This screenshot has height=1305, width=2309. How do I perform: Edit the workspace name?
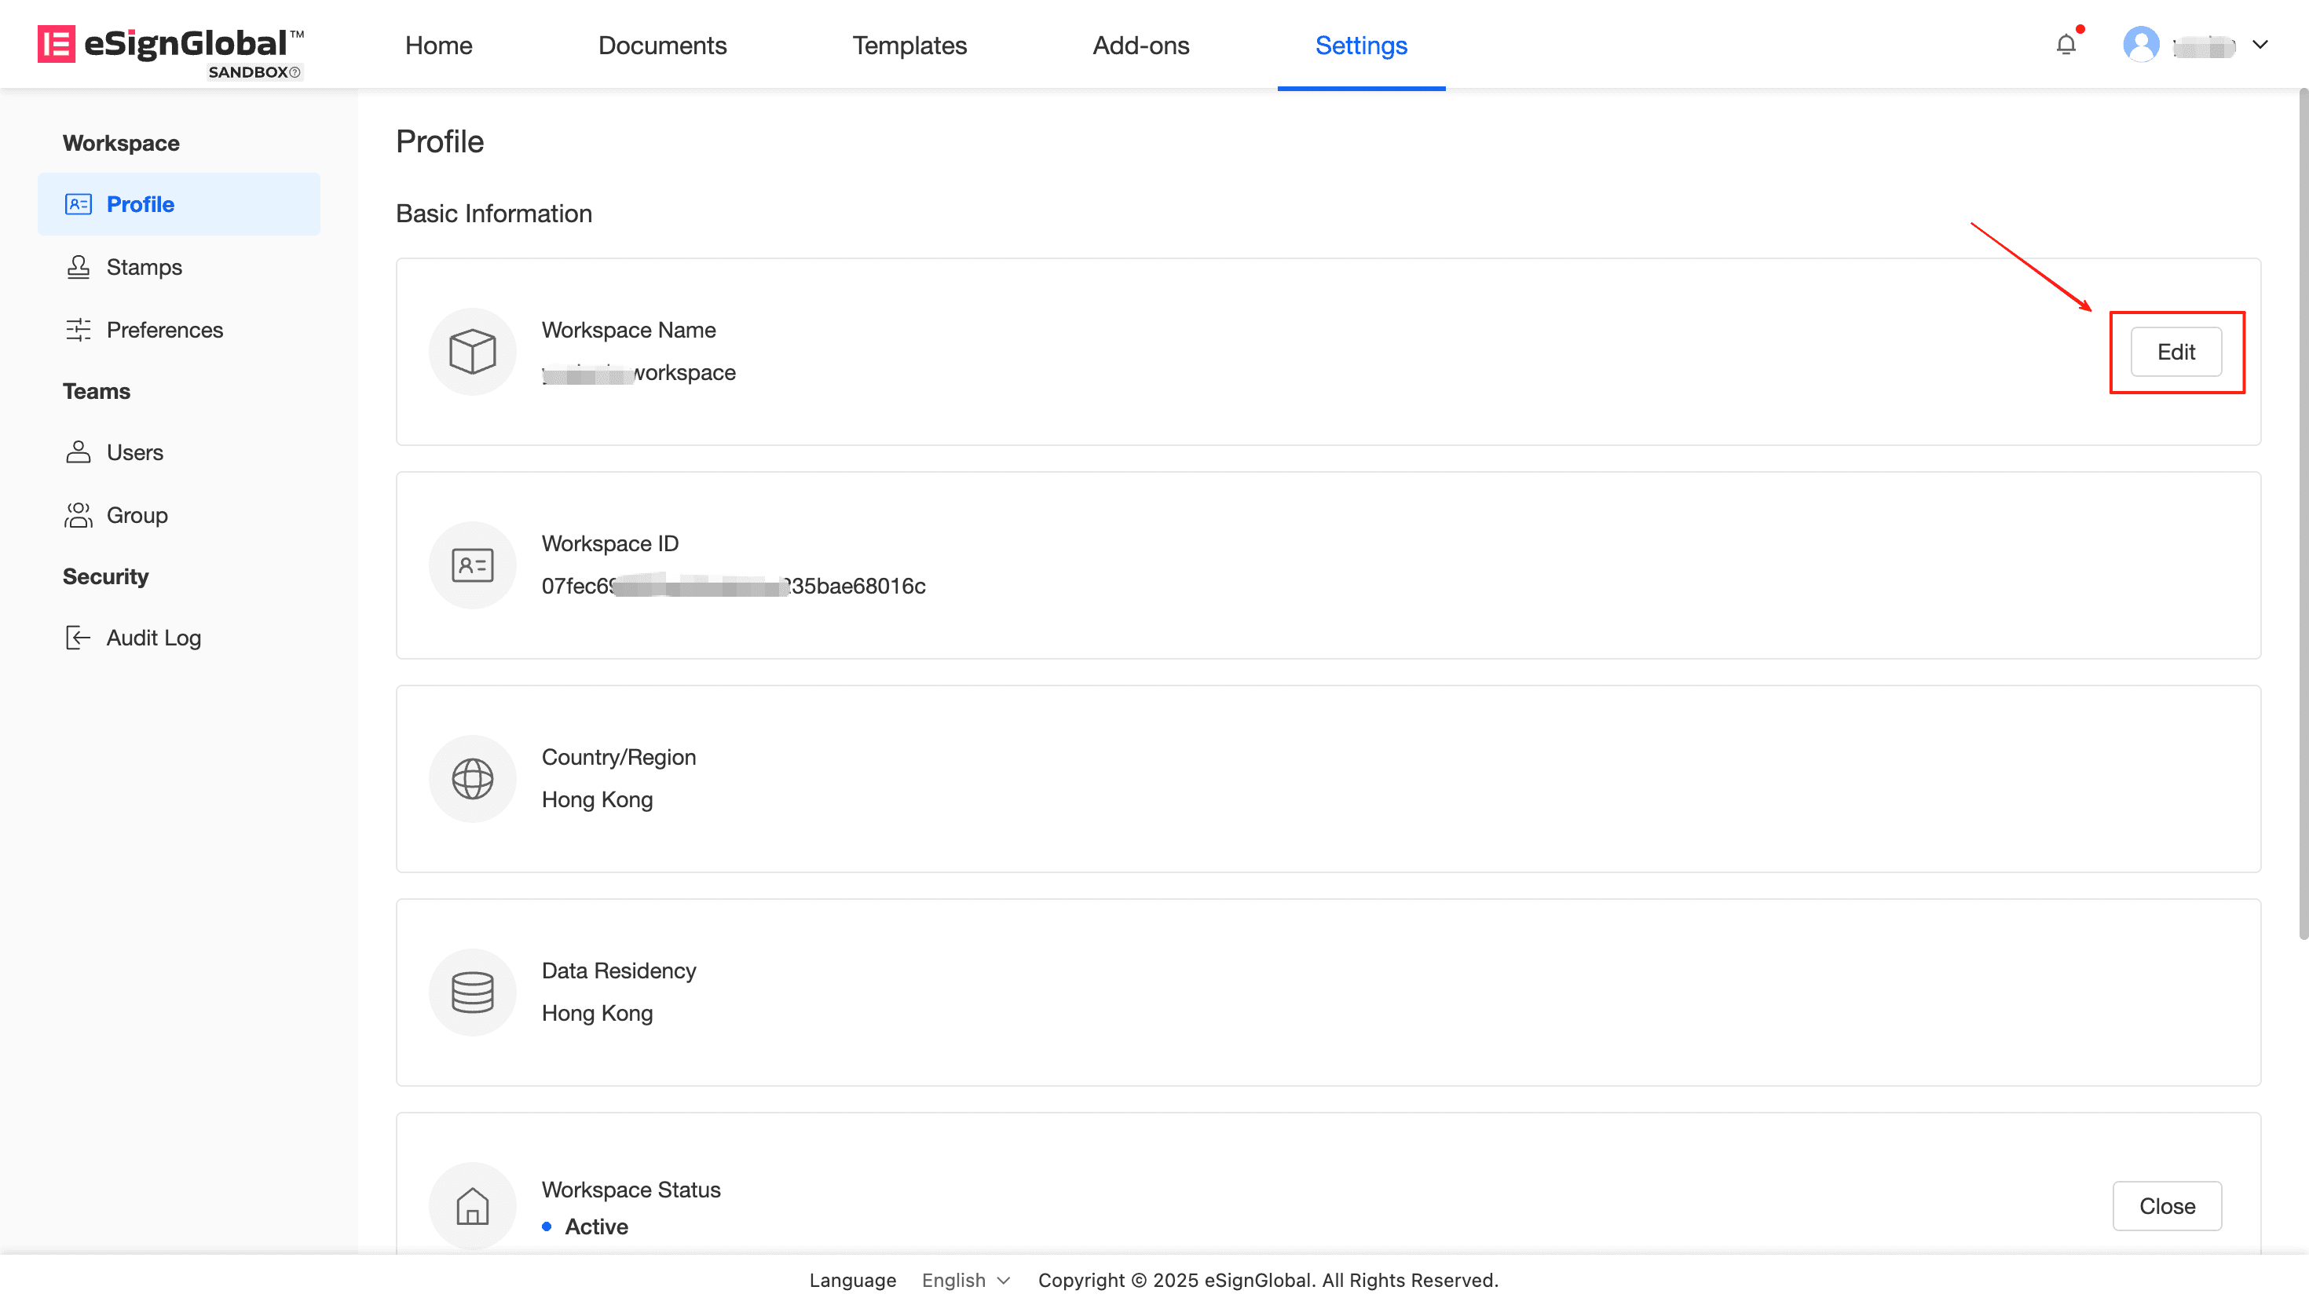[x=2175, y=351]
